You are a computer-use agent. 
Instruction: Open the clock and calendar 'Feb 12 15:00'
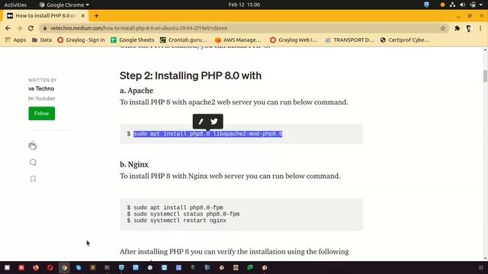pos(244,5)
